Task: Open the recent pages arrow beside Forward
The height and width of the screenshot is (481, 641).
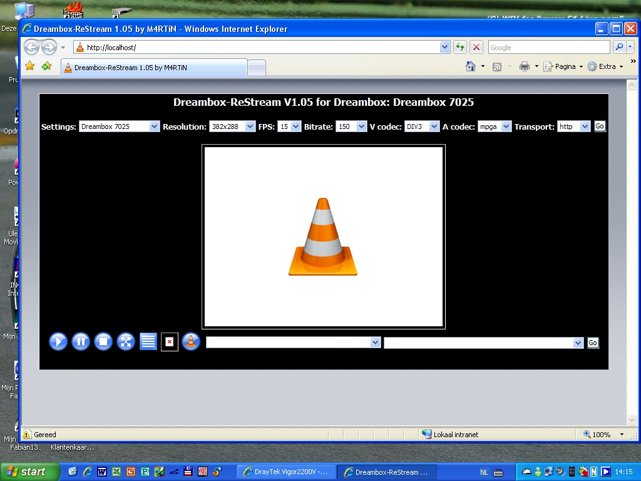Action: click(63, 48)
